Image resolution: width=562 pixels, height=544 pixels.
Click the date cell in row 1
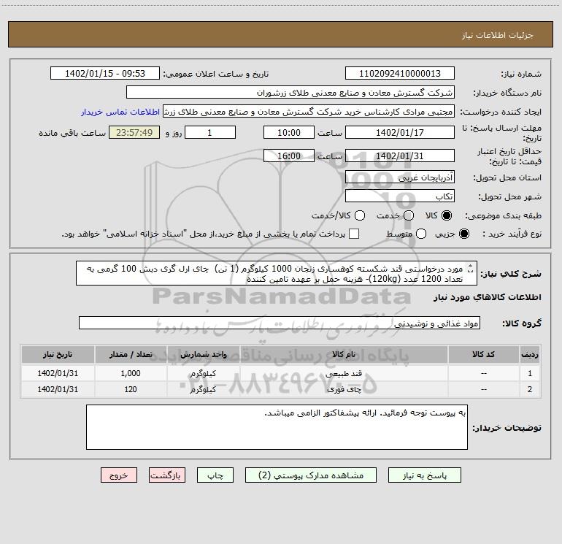point(58,373)
